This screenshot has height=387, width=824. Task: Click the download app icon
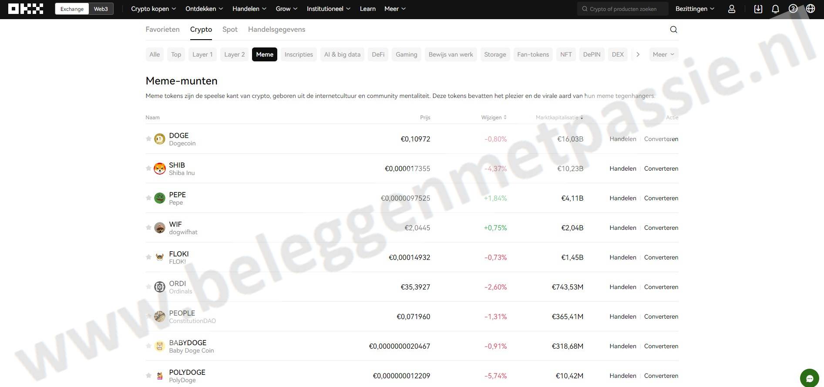[x=758, y=9]
